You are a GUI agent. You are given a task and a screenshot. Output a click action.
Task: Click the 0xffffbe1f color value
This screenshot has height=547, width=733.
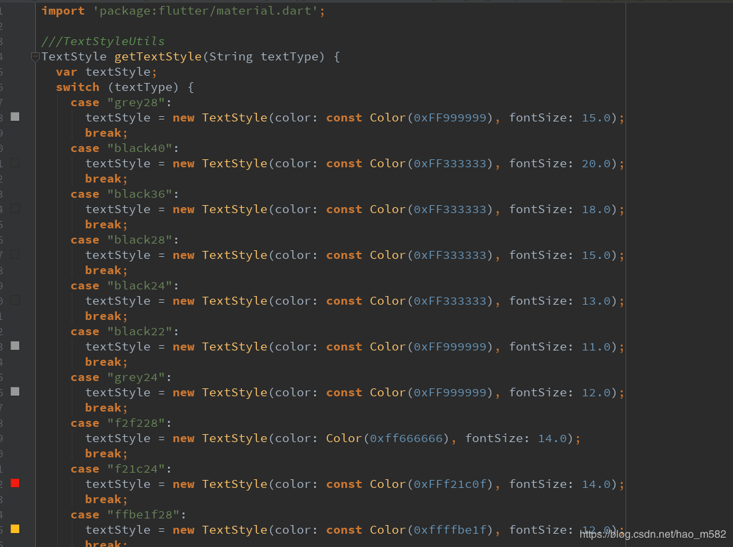[450, 530]
